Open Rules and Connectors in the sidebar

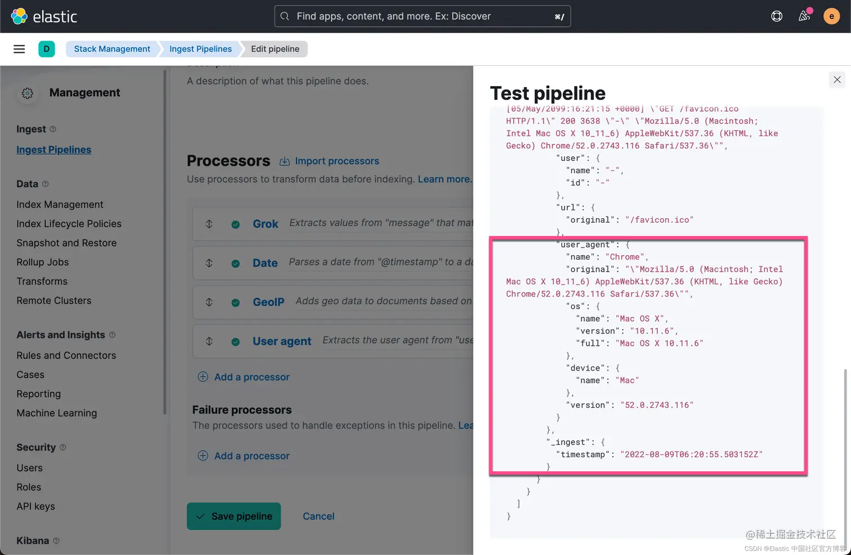pyautogui.click(x=66, y=355)
